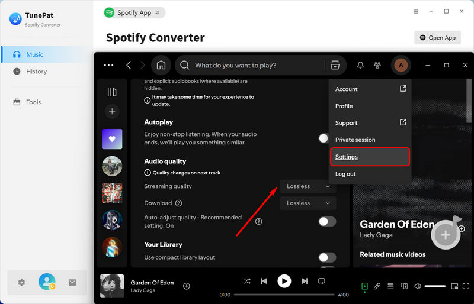Mute using the volume speaker icon
Image resolution: width=474 pixels, height=304 pixels.
coord(418,286)
